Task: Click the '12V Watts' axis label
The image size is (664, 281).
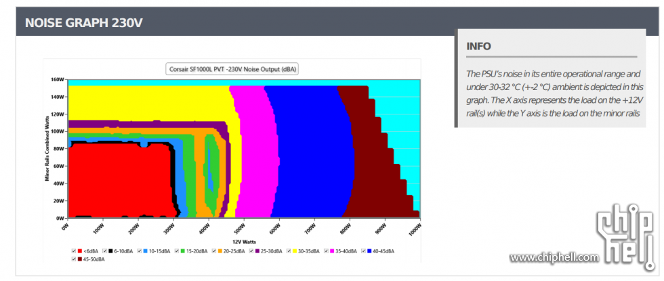Action: [x=243, y=241]
